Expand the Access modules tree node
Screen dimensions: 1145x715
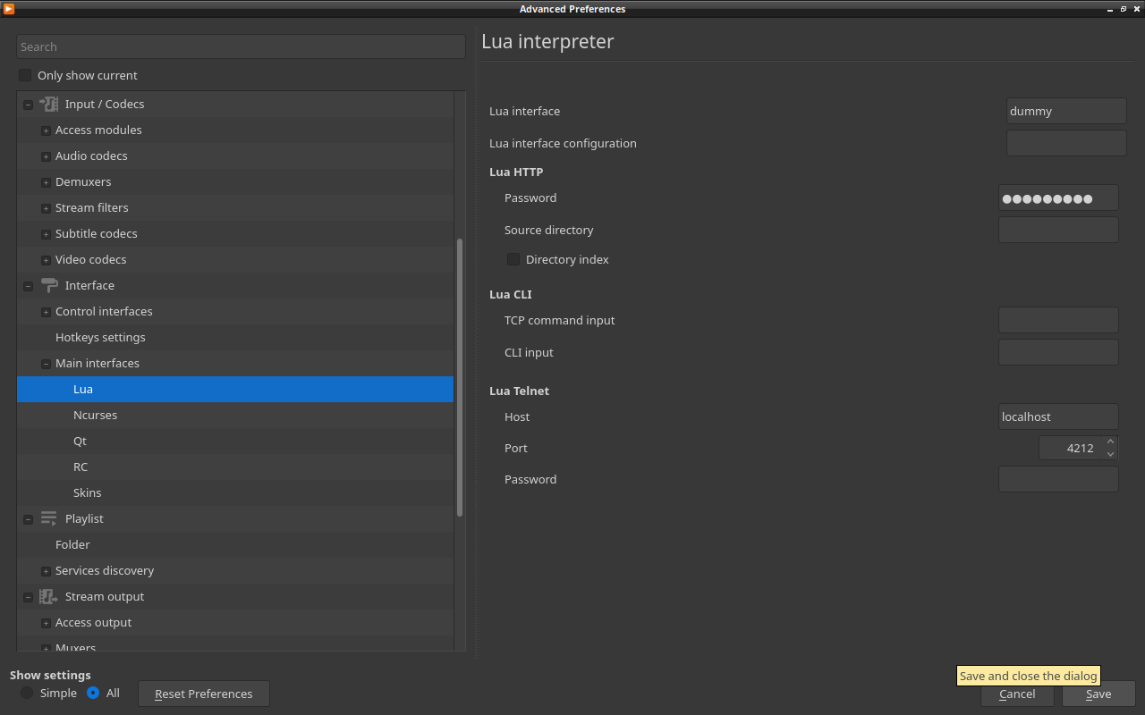point(46,130)
